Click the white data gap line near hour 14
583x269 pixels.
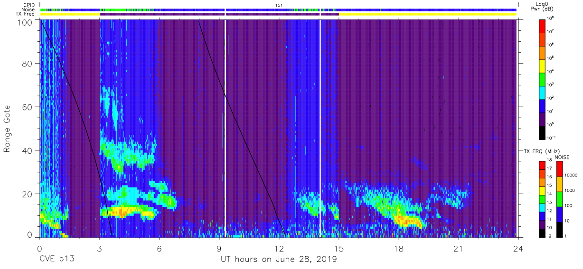[320, 128]
